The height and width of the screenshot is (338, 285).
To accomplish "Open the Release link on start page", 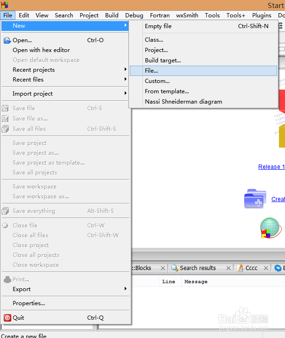I will pyautogui.click(x=271, y=167).
